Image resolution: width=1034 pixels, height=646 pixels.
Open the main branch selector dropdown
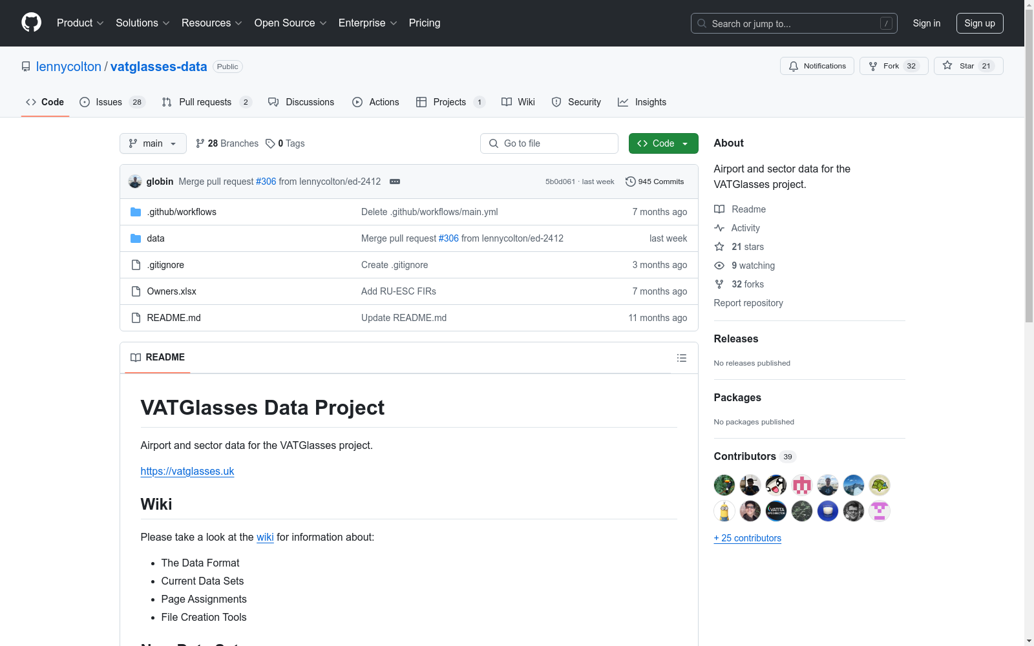tap(153, 143)
